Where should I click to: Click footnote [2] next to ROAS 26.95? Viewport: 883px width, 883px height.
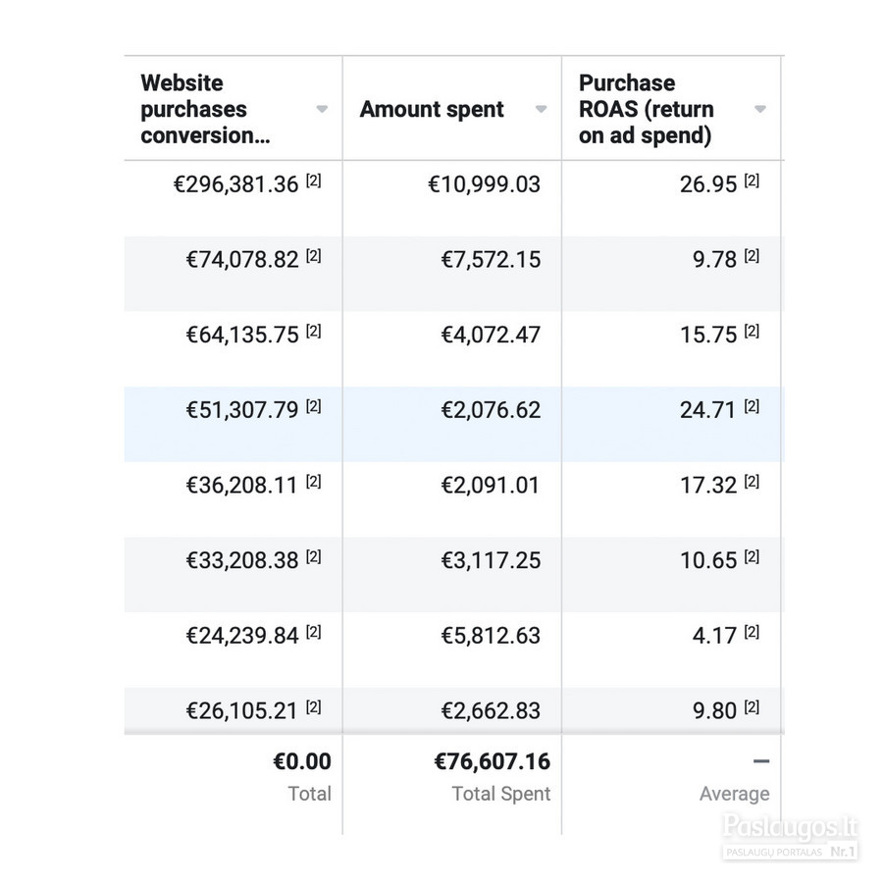[752, 181]
